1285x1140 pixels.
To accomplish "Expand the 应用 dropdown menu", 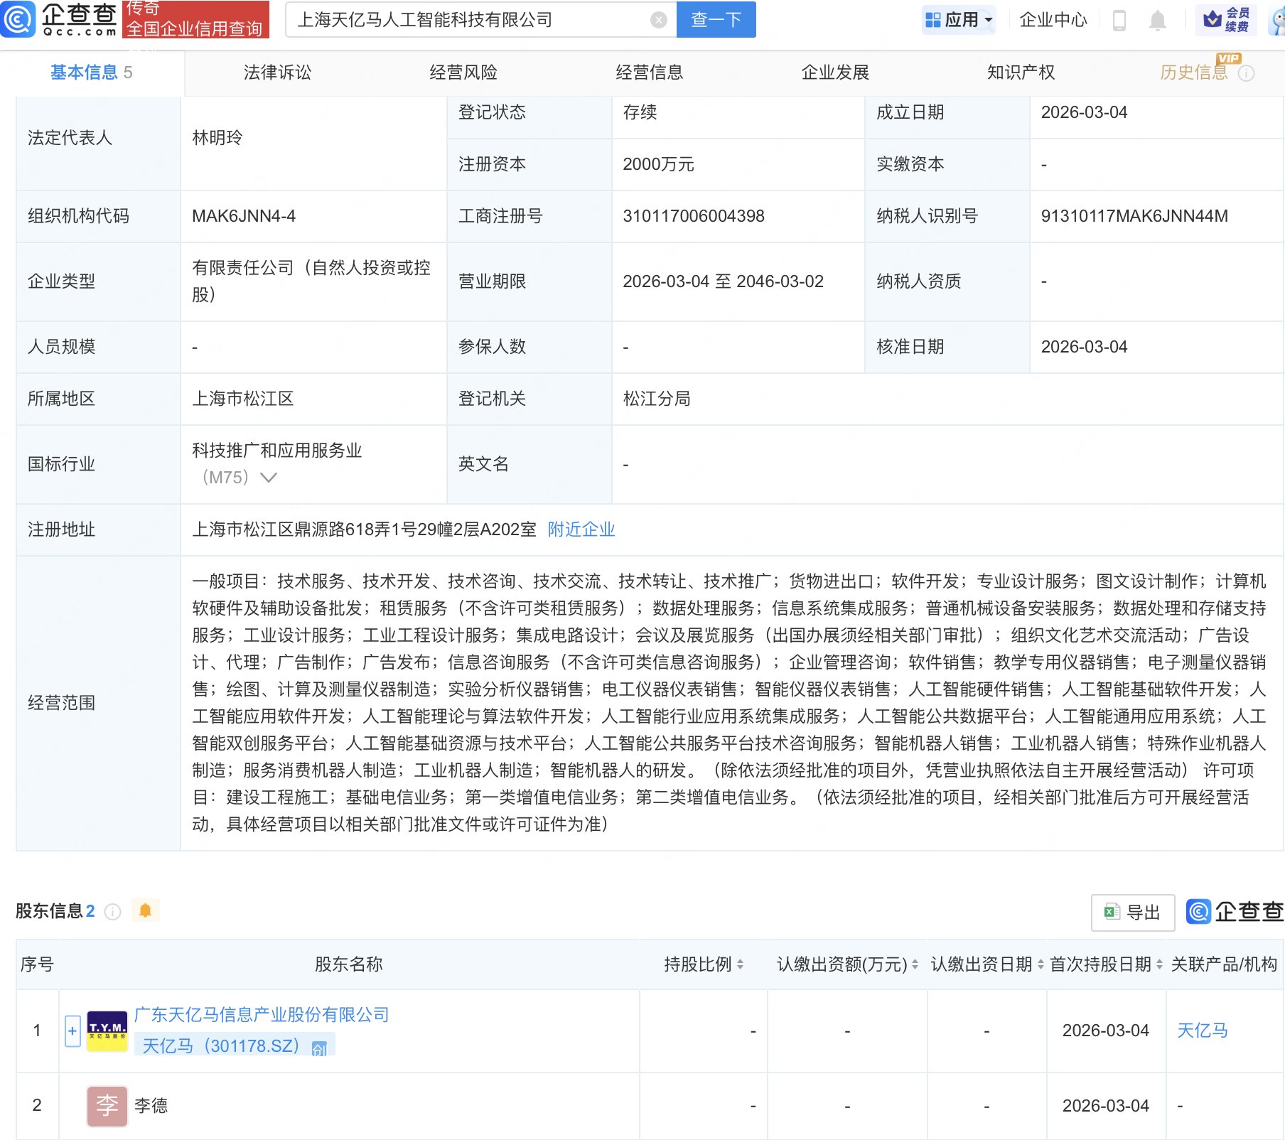I will pyautogui.click(x=959, y=20).
